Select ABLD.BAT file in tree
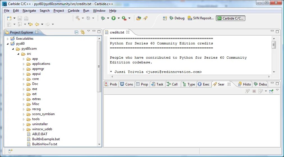Image resolution: width=284 pixels, height=157 pixels. pos(40,134)
